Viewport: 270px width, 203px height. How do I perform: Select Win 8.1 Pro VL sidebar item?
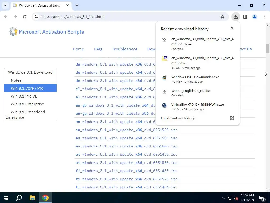24,96
